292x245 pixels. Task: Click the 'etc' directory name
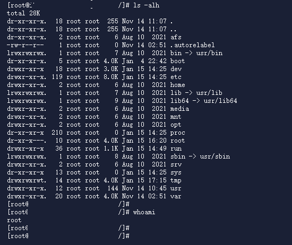176,77
